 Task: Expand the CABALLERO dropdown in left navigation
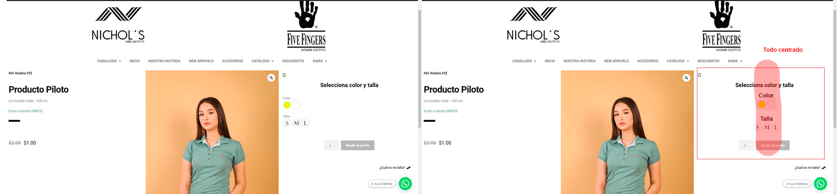coord(109,61)
